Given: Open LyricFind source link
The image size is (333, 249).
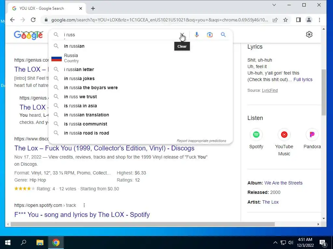Looking at the screenshot, I should tap(270, 90).
